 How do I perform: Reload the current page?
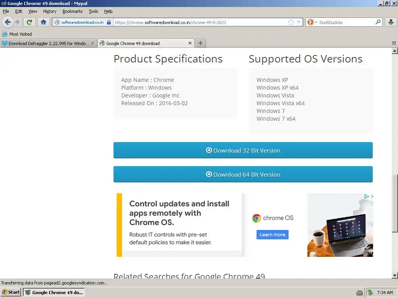click(x=30, y=22)
